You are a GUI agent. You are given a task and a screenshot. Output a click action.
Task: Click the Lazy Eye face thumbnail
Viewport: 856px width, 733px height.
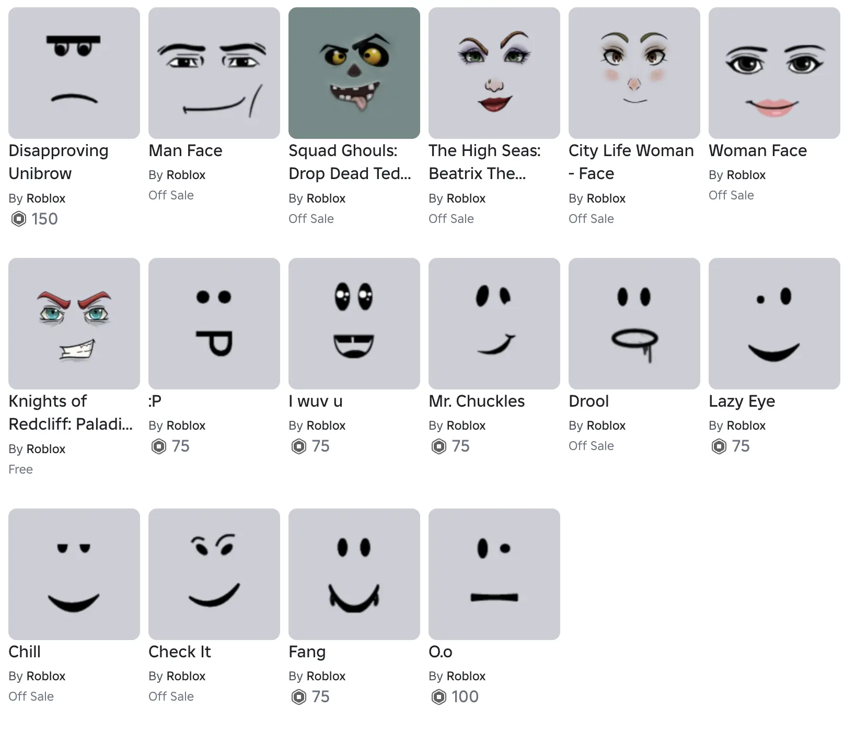pos(774,324)
